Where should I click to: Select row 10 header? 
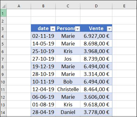tap(3, 81)
